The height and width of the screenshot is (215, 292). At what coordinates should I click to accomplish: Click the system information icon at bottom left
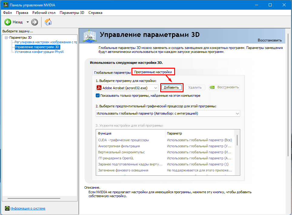coord(7,208)
